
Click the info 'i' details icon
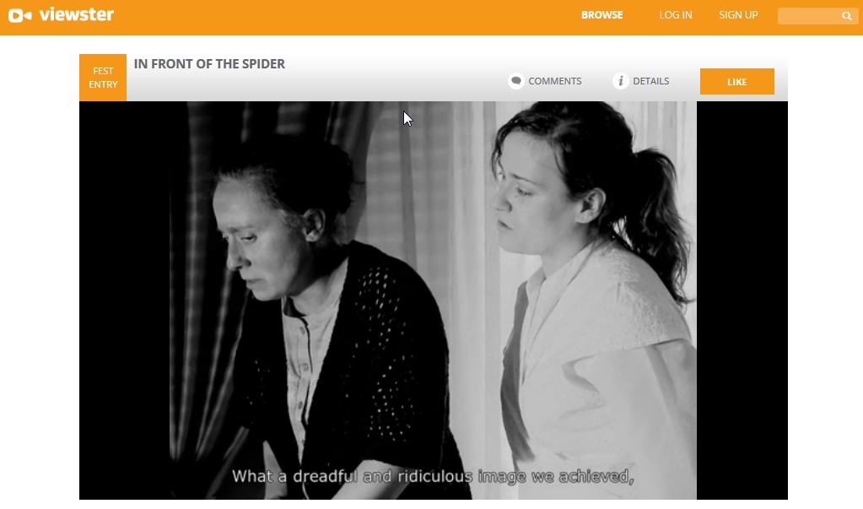point(620,81)
